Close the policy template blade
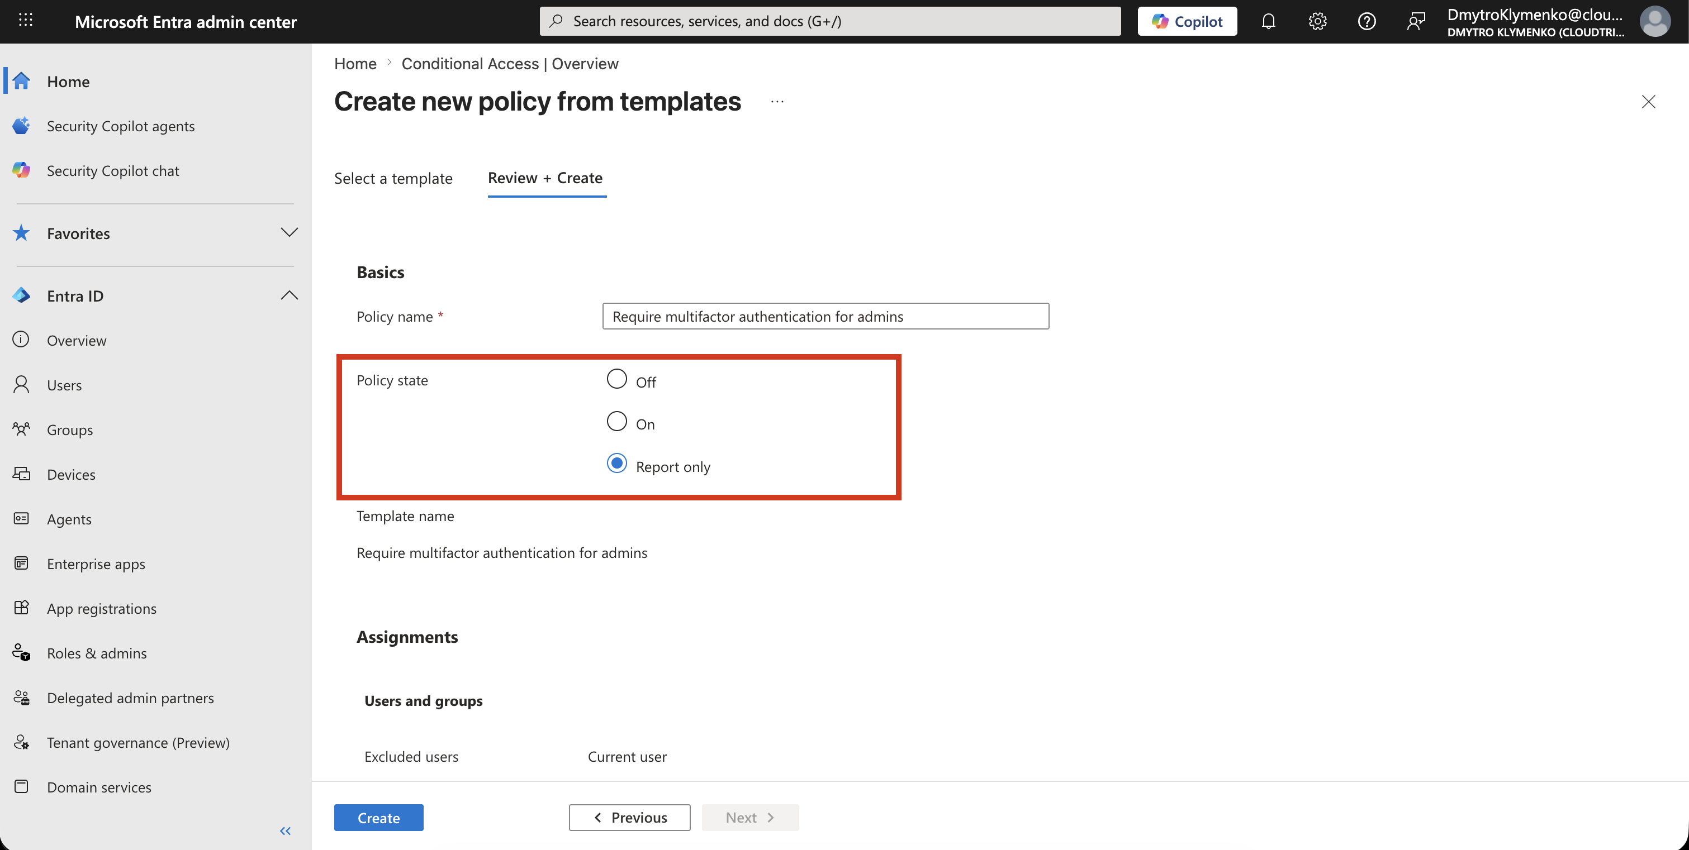The height and width of the screenshot is (850, 1689). pos(1648,102)
